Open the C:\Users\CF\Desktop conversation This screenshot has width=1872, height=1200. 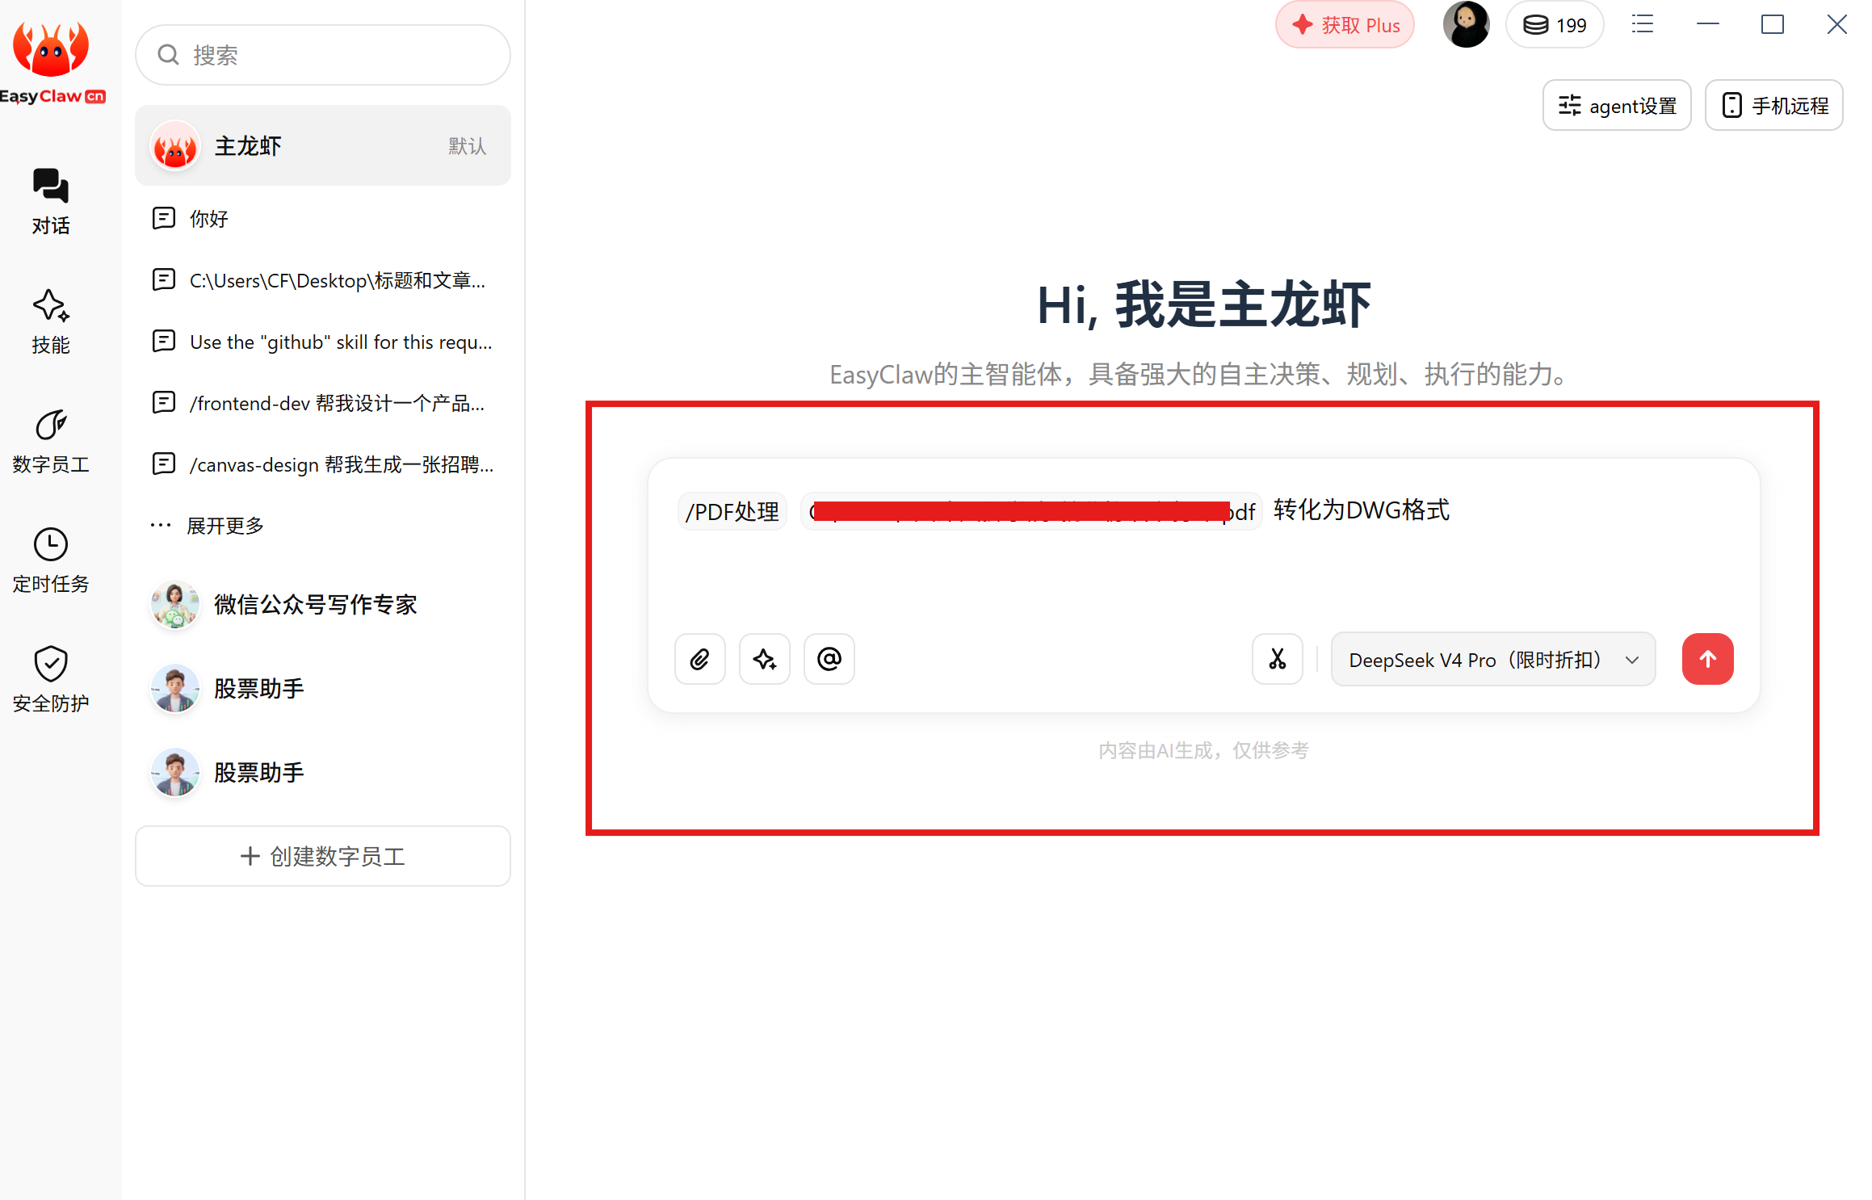[x=323, y=280]
